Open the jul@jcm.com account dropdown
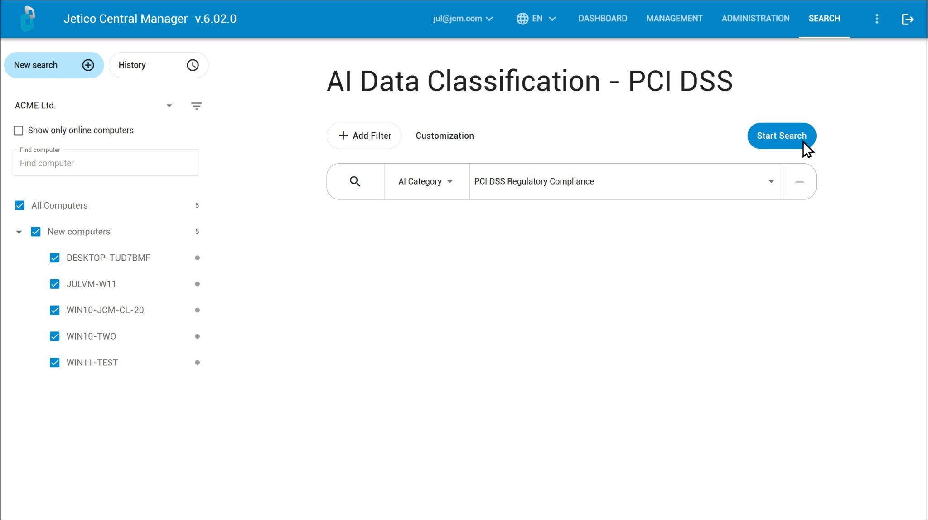 click(463, 19)
